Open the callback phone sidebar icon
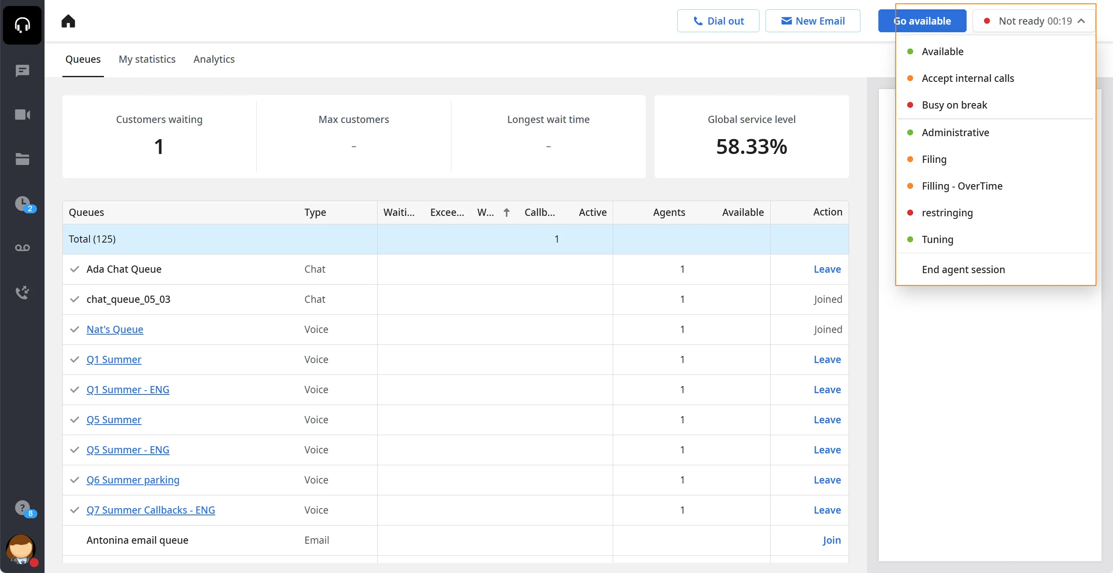The height and width of the screenshot is (573, 1113). point(22,292)
